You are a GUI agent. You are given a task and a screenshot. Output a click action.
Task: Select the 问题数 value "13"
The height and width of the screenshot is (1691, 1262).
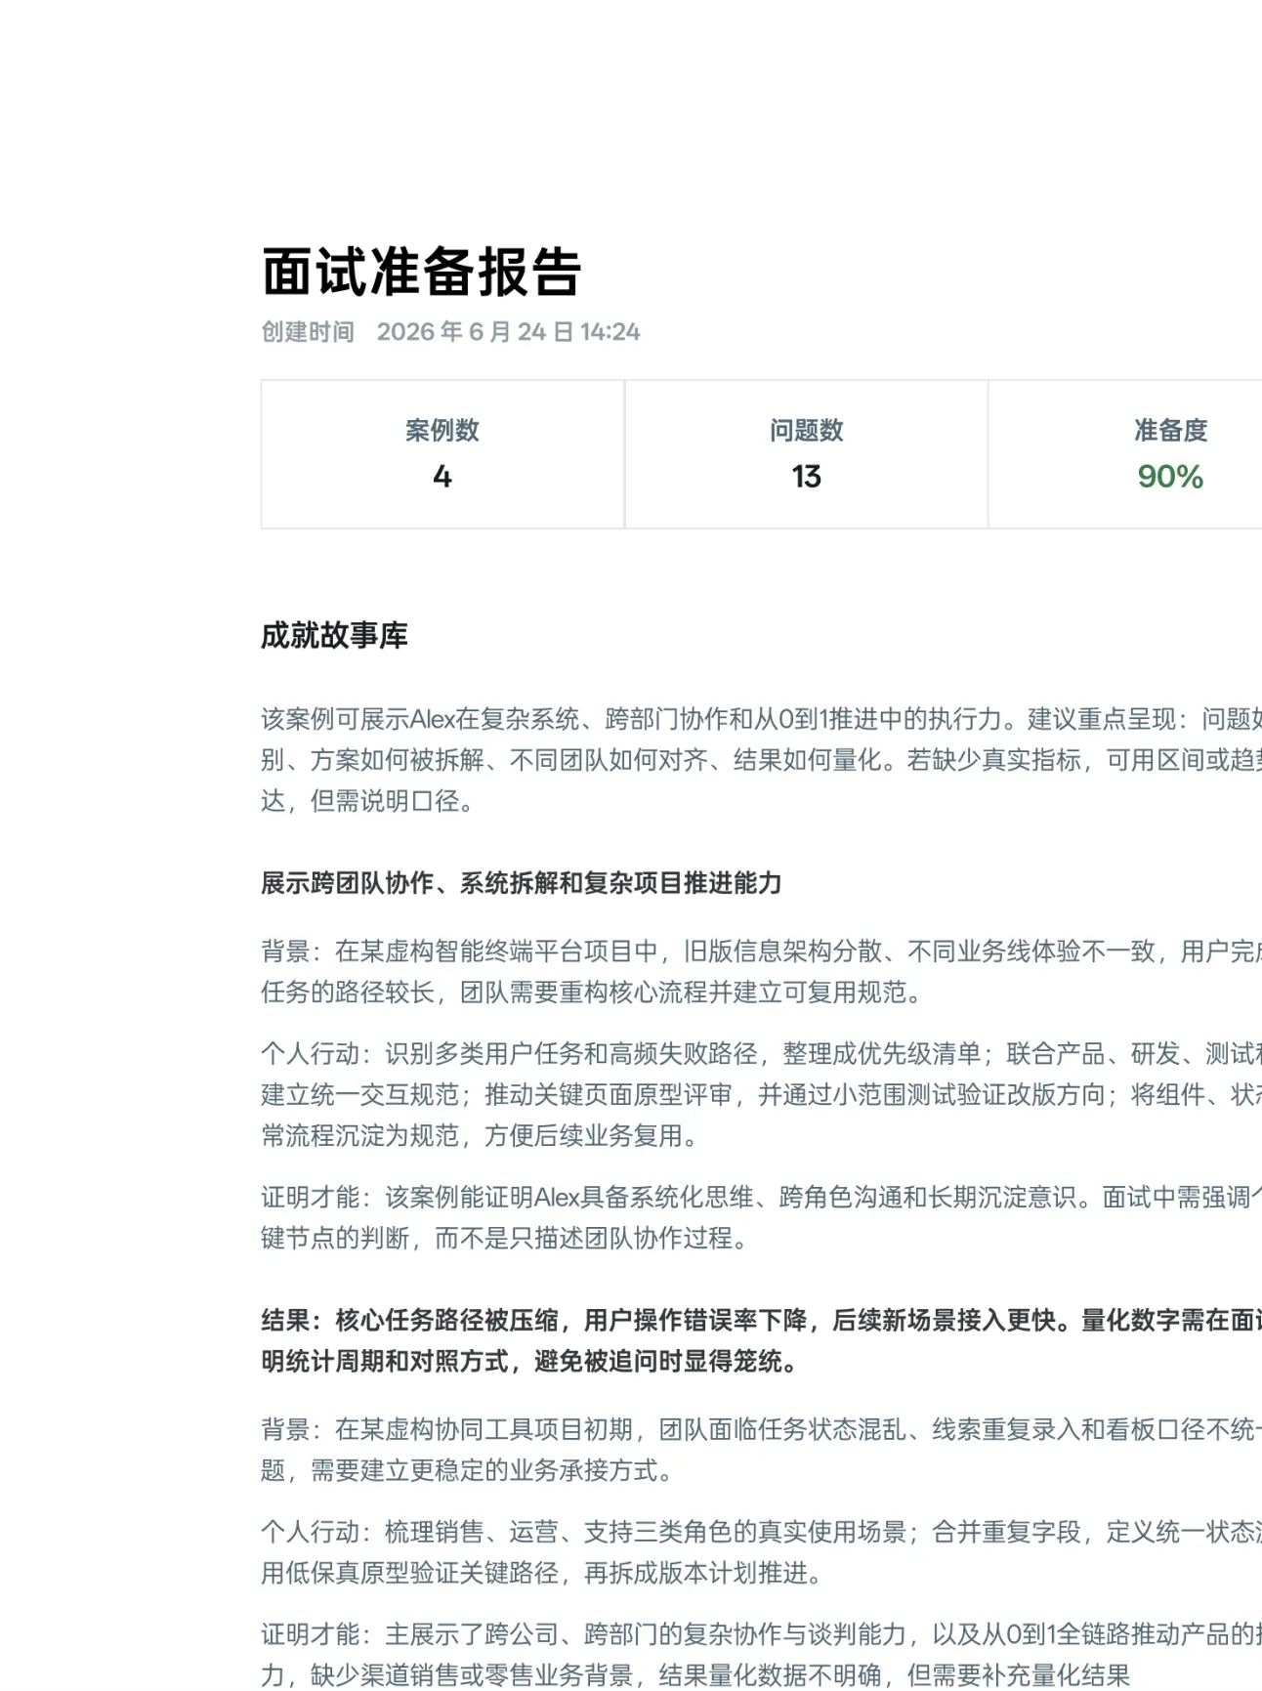point(806,477)
